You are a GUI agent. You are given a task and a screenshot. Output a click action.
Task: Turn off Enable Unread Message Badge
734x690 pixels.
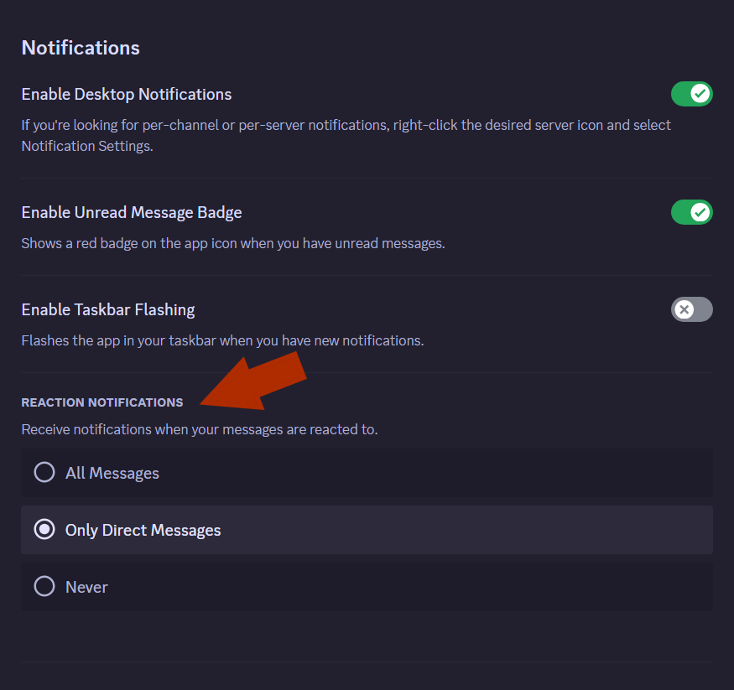coord(692,212)
